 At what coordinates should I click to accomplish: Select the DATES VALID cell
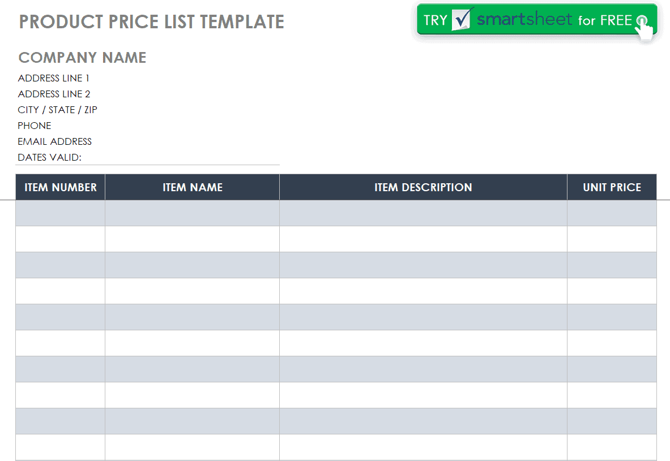[x=50, y=157]
